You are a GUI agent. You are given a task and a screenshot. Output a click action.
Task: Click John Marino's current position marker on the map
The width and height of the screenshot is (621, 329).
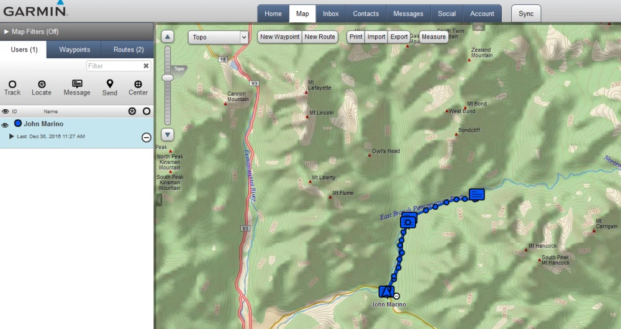coord(386,291)
